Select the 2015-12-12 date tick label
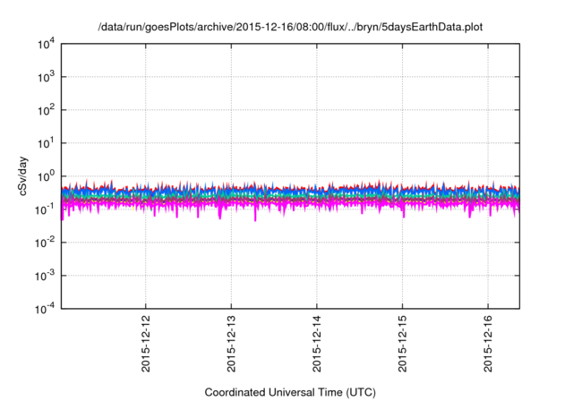Viewport: 573px width, 401px height. pyautogui.click(x=145, y=344)
